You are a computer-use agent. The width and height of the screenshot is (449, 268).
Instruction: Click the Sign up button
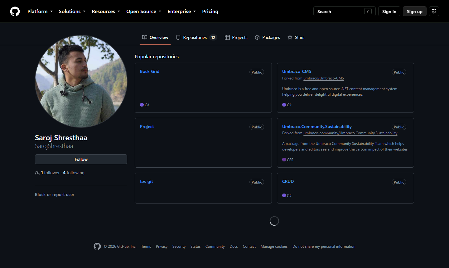click(415, 11)
